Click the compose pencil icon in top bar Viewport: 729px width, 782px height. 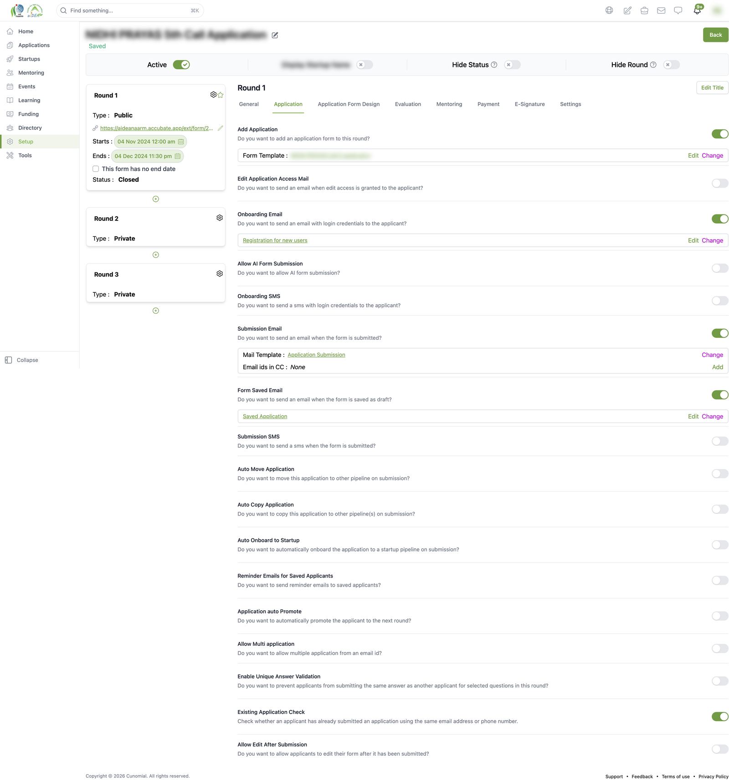627,10
